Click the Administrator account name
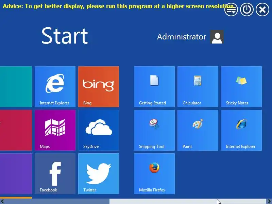Screen dimensions: 272x204 click(182, 37)
